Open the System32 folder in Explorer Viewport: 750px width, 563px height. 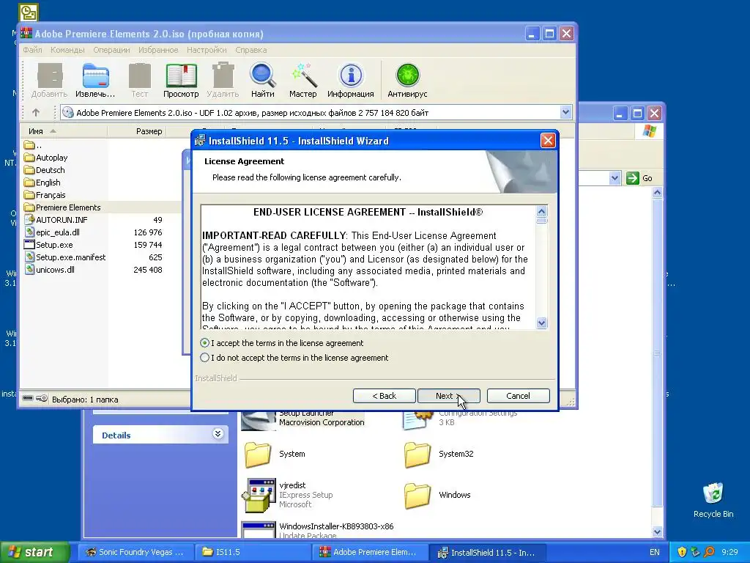point(439,454)
